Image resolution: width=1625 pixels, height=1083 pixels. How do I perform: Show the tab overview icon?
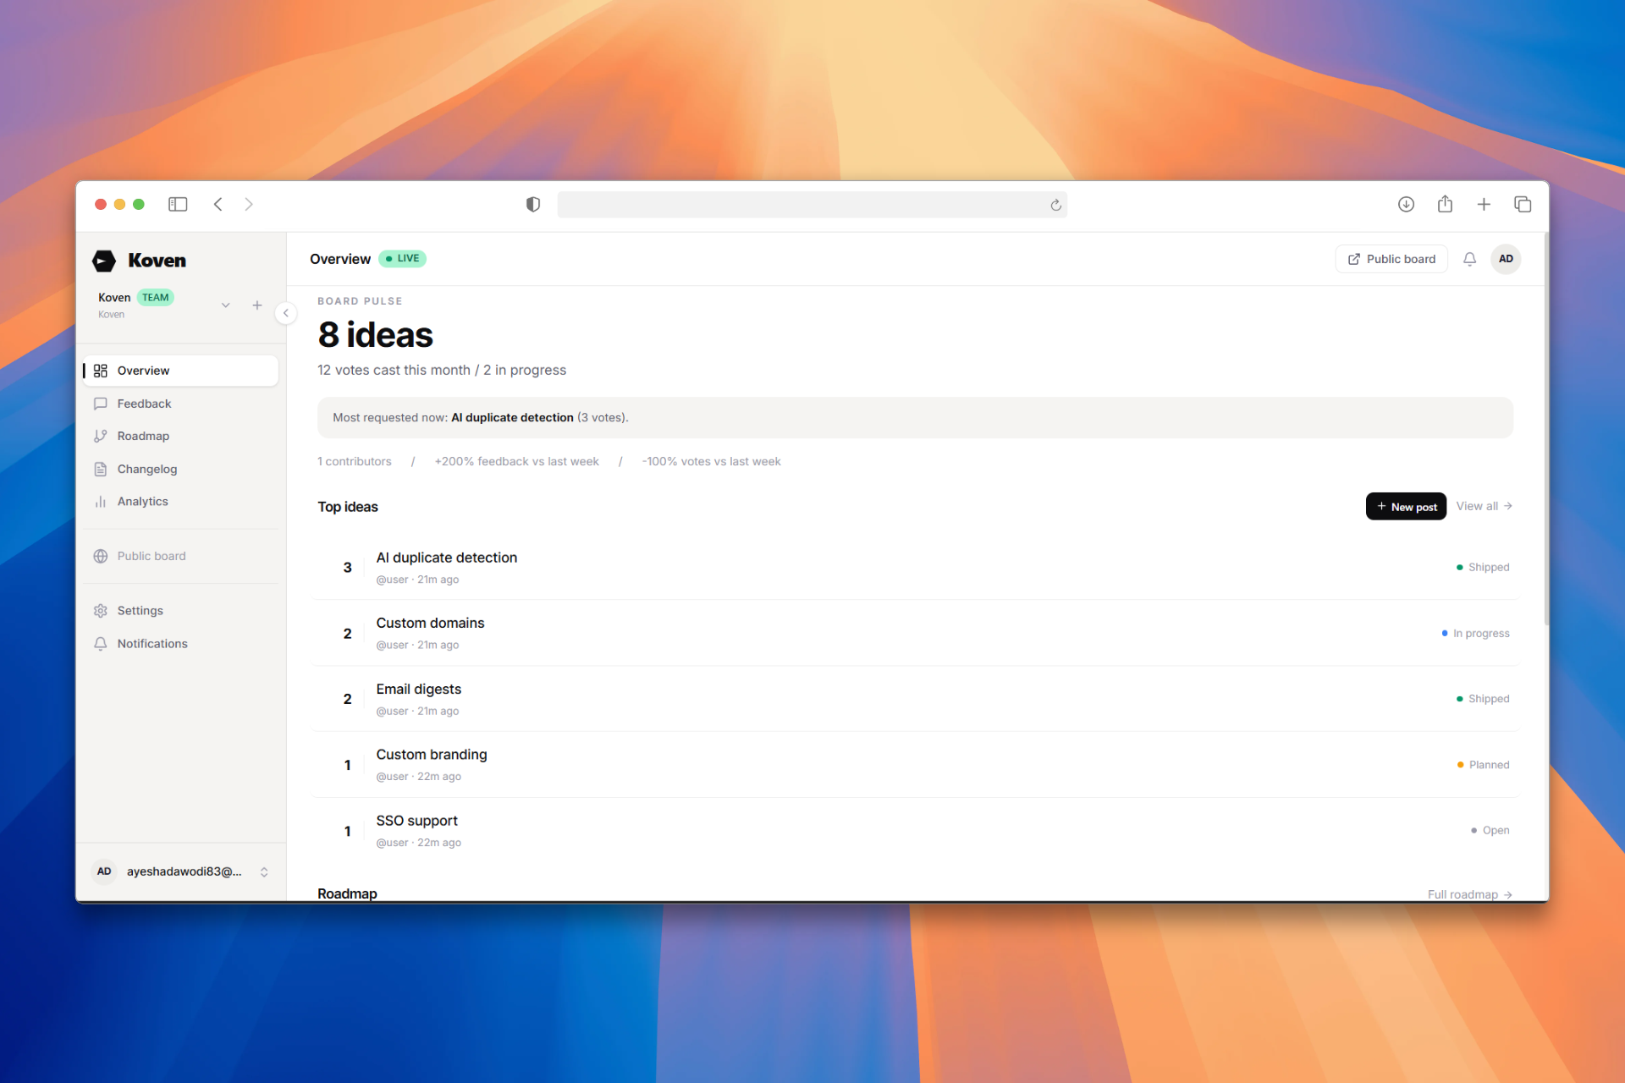click(x=1523, y=204)
